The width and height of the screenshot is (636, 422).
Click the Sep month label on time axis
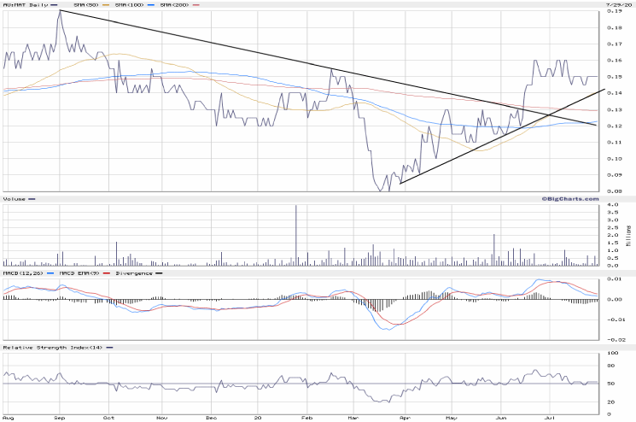pyautogui.click(x=60, y=418)
